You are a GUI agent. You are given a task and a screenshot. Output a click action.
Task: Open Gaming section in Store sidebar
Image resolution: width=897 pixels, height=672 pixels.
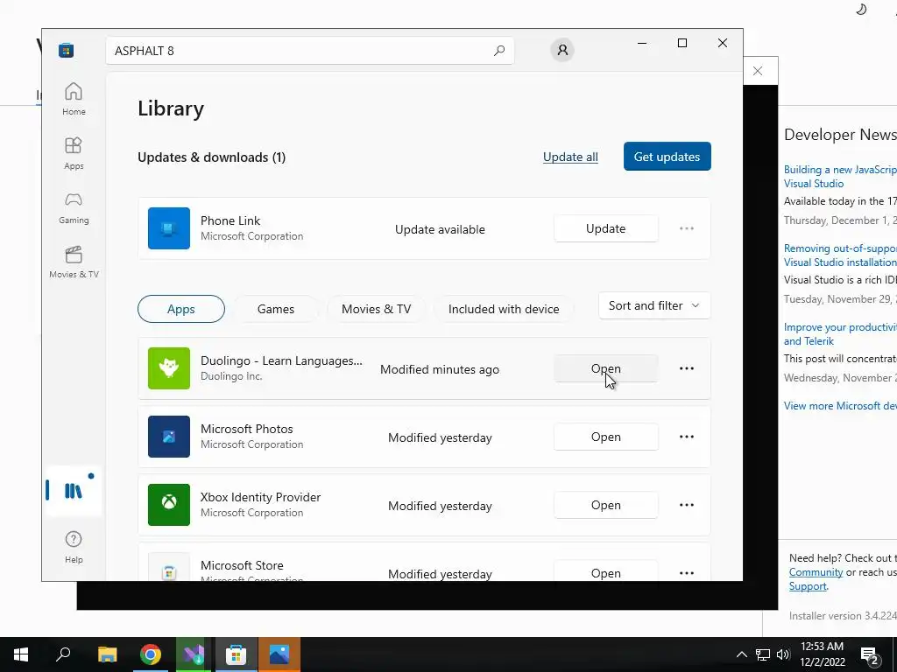74,207
